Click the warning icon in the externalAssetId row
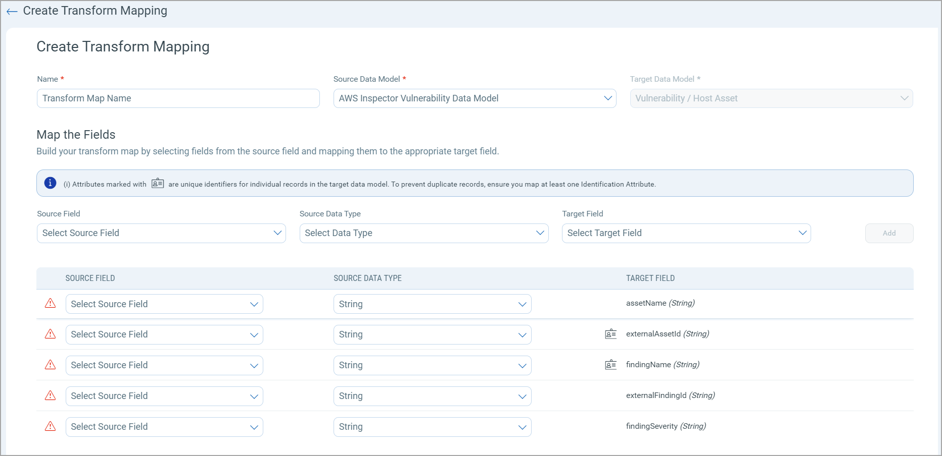Screen dimensions: 942x456 tap(51, 334)
